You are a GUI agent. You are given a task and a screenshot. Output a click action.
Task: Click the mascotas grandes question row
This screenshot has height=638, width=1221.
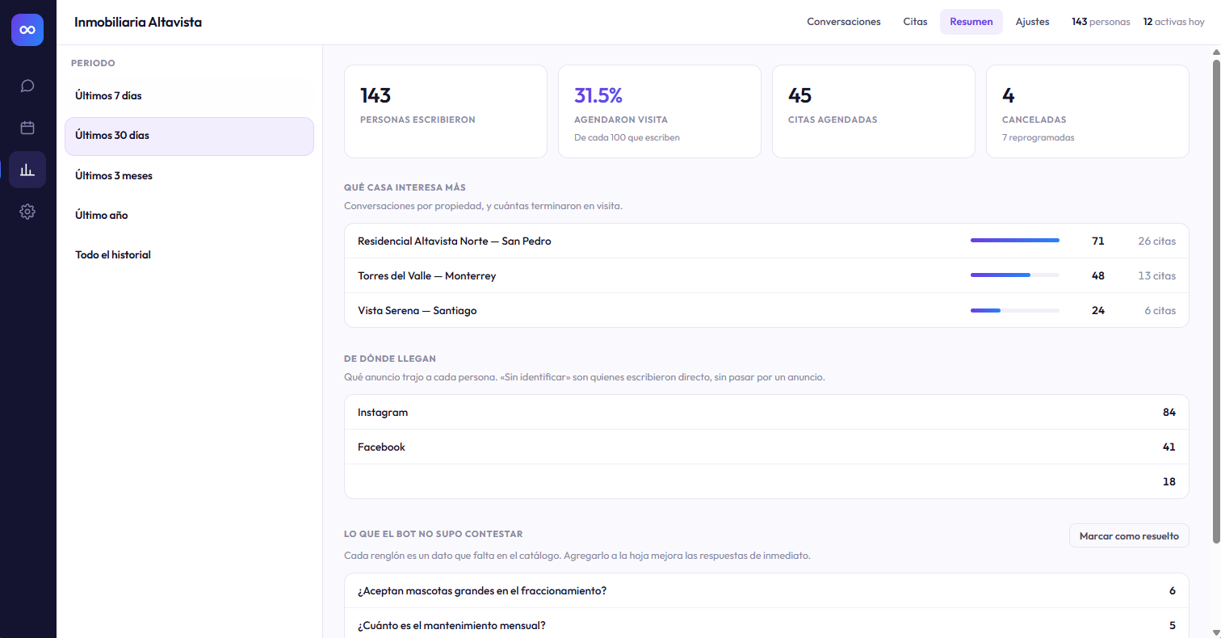click(766, 590)
